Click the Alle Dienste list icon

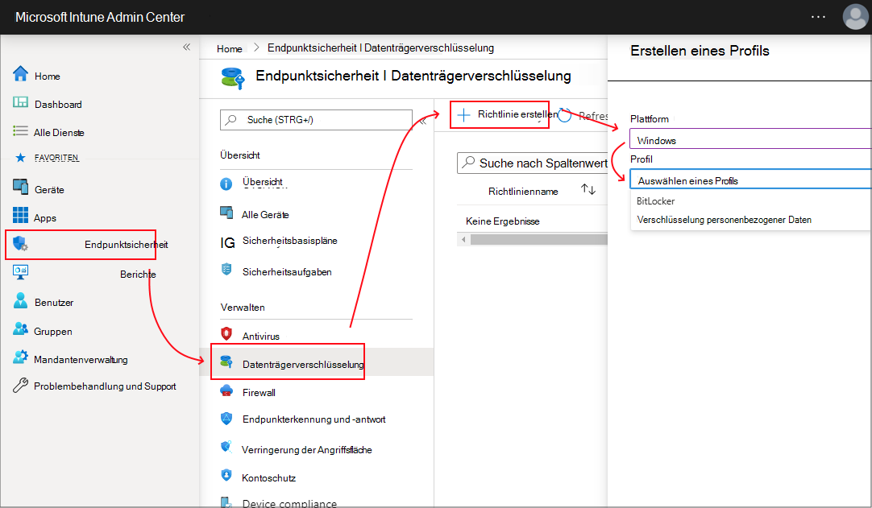tap(21, 131)
